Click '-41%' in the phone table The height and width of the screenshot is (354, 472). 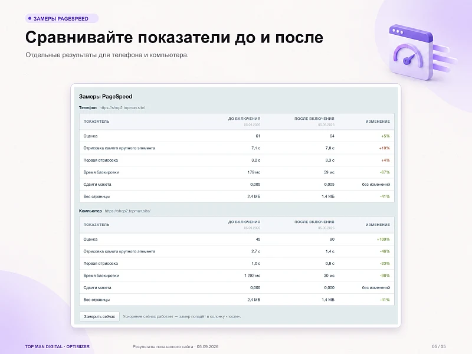coord(385,196)
